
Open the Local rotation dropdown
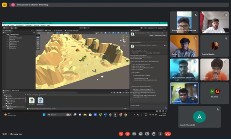50,33
